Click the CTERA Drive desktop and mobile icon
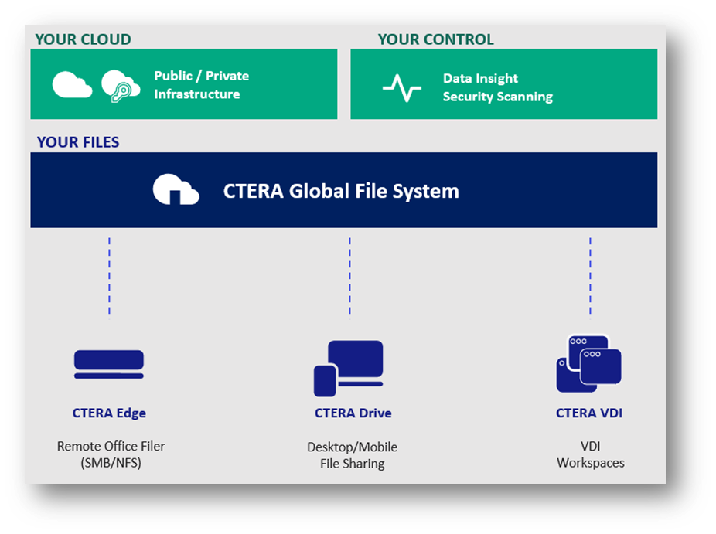Viewport: 716px width, 534px height. tap(349, 369)
